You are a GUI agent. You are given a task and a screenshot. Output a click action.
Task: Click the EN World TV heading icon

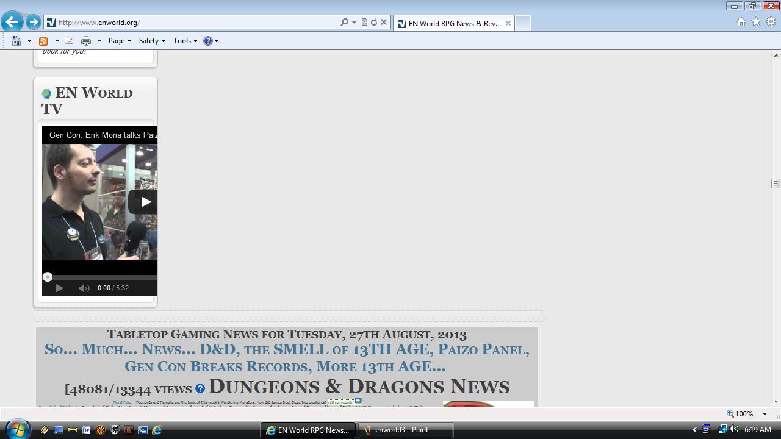click(46, 94)
